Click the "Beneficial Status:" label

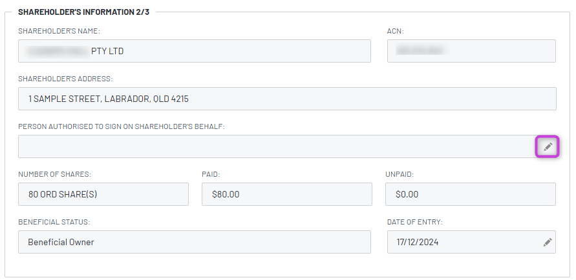pyautogui.click(x=54, y=222)
